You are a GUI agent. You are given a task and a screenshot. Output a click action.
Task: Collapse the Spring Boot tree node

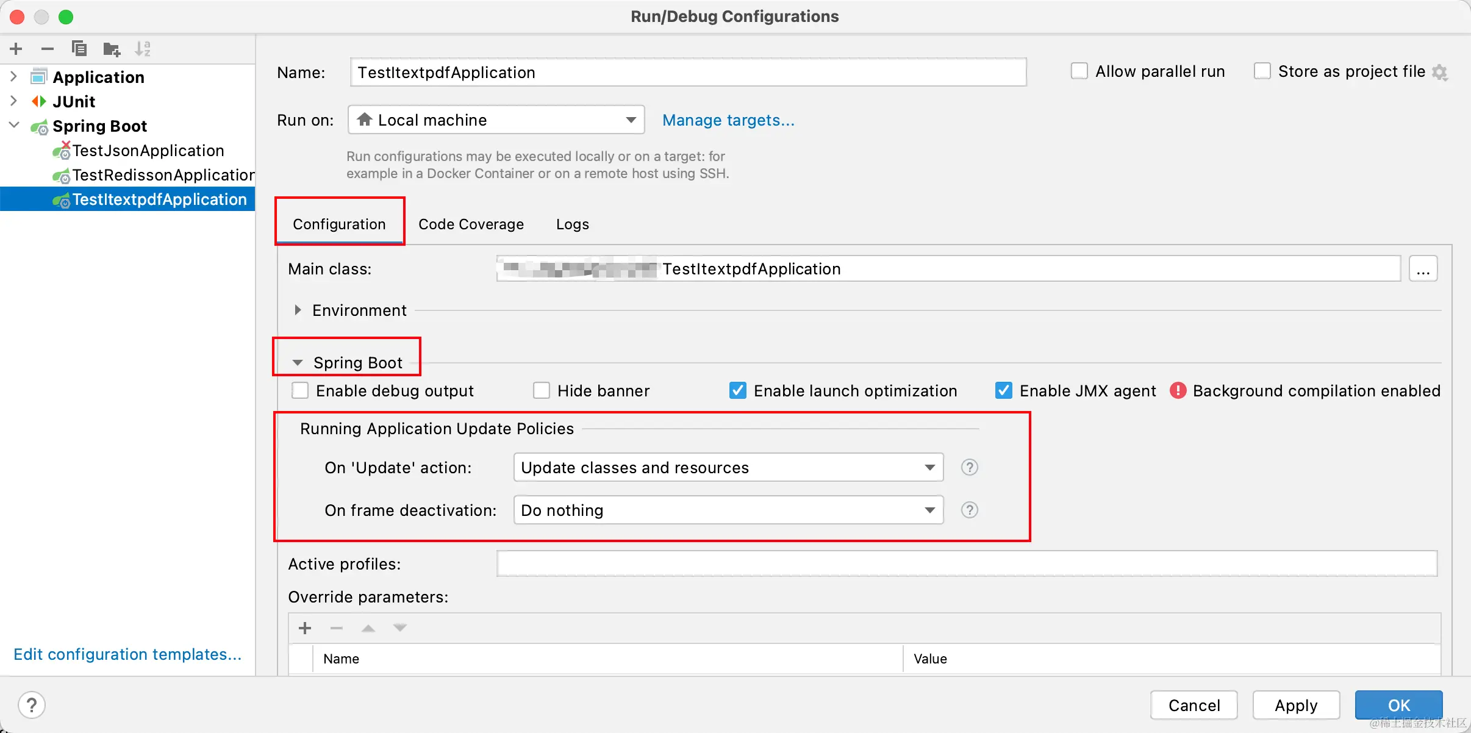[13, 126]
